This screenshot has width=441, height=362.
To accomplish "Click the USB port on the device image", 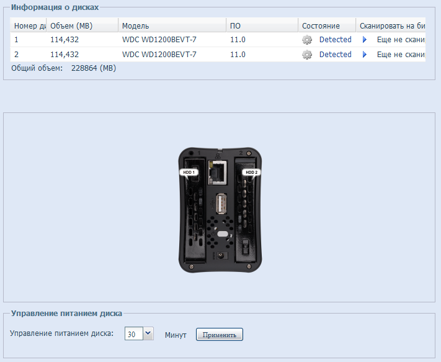I will (221, 204).
